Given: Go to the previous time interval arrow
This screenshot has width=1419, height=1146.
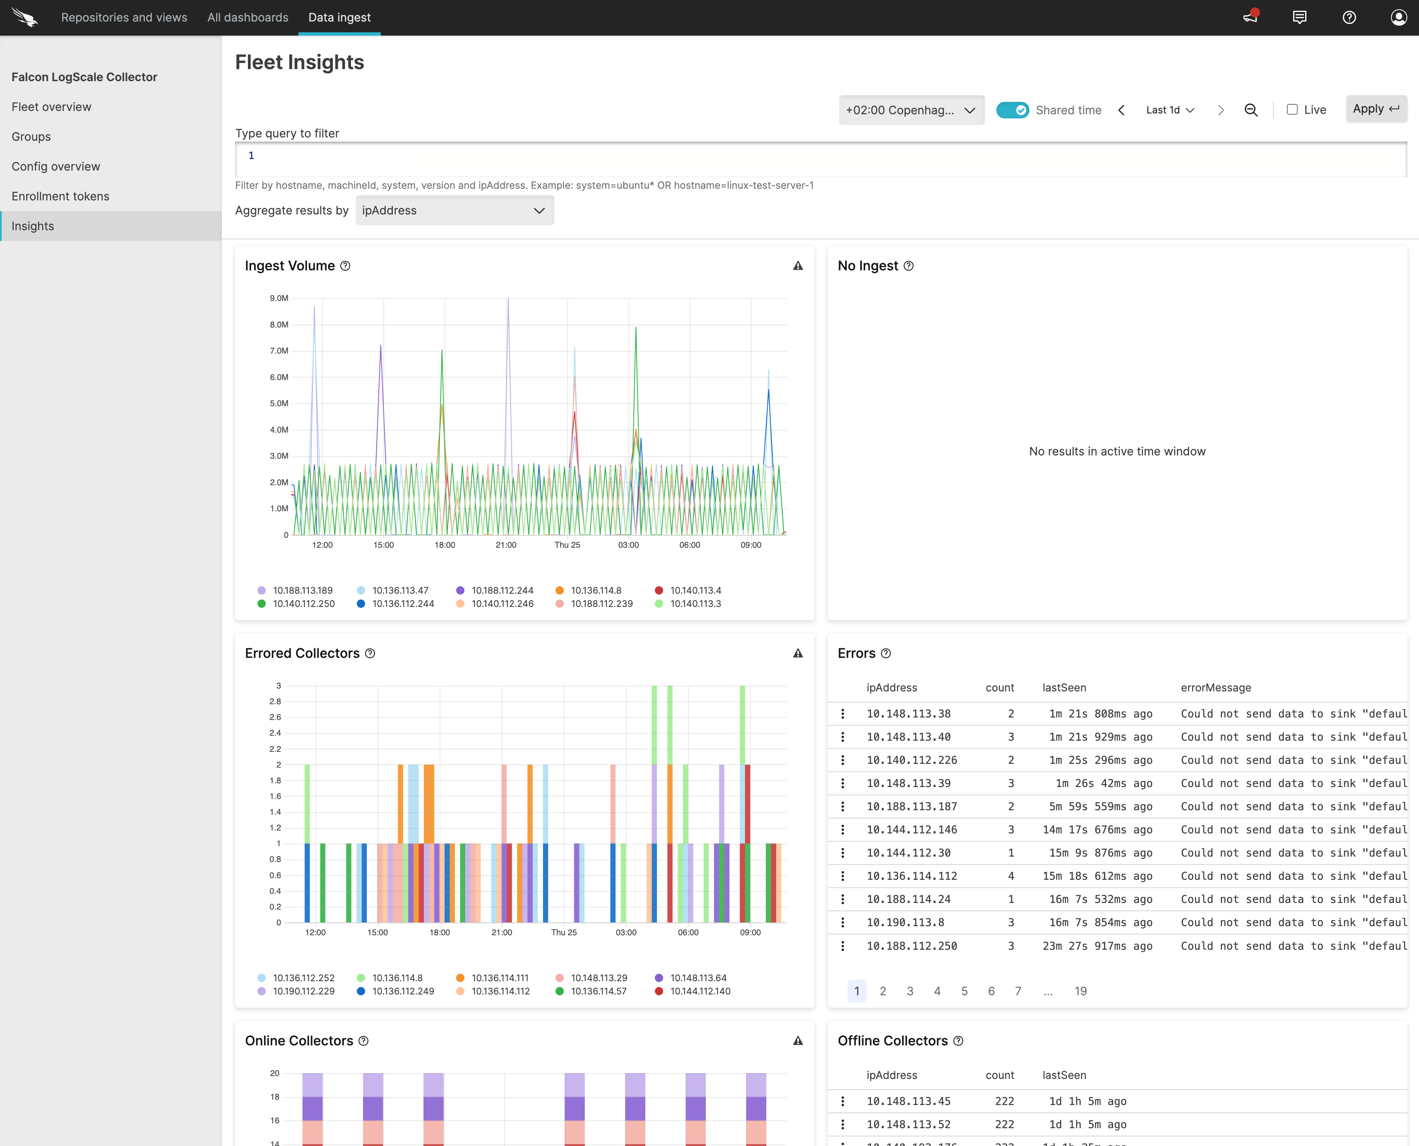Looking at the screenshot, I should pyautogui.click(x=1121, y=110).
